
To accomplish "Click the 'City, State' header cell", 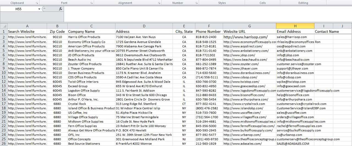I will 184,32.
